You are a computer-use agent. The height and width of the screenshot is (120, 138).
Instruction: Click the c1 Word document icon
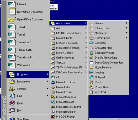(x=53, y=77)
